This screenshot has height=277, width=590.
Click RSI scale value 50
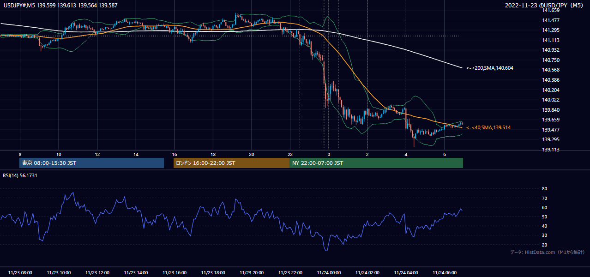[x=544, y=217]
